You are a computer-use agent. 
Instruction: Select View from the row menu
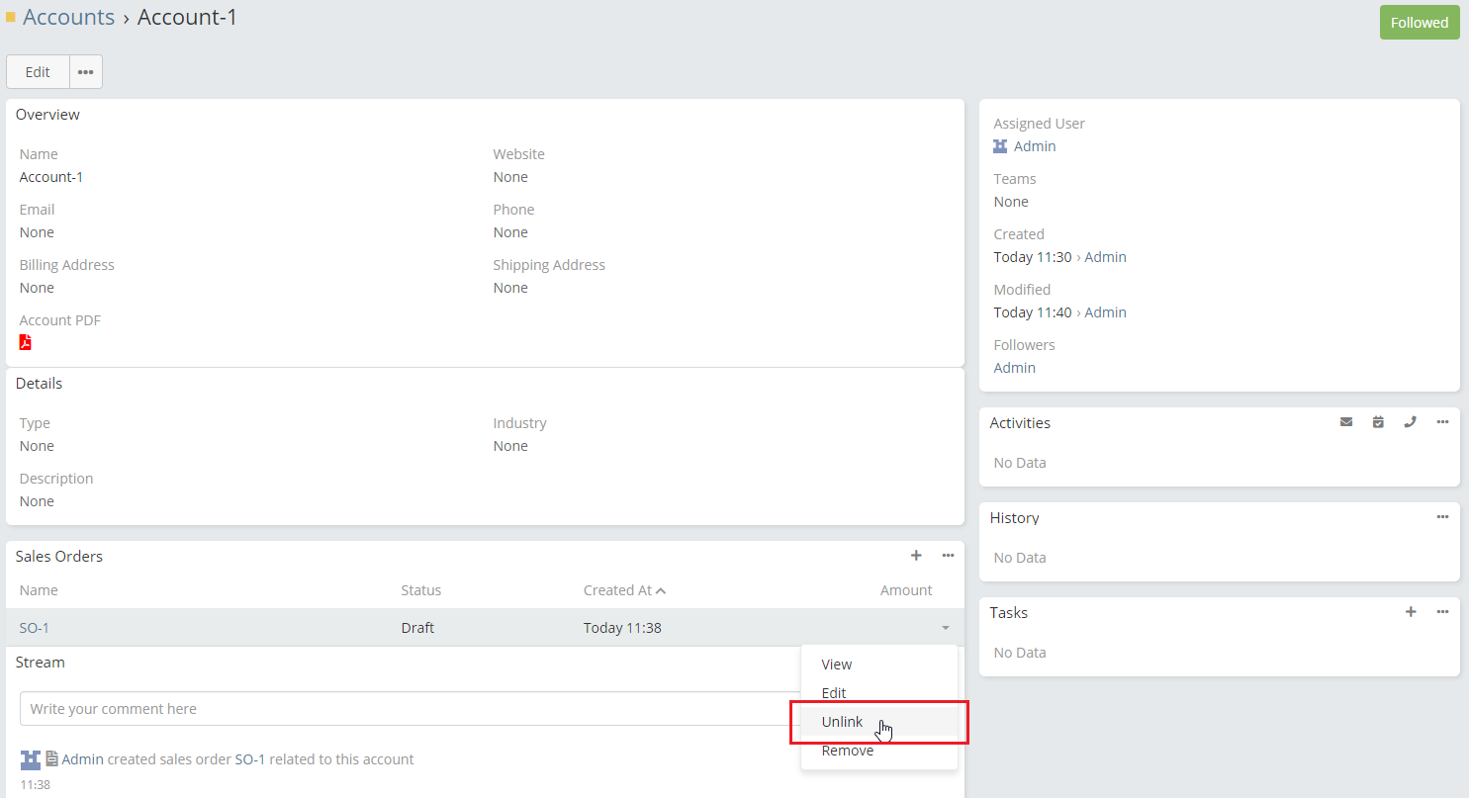click(x=836, y=665)
